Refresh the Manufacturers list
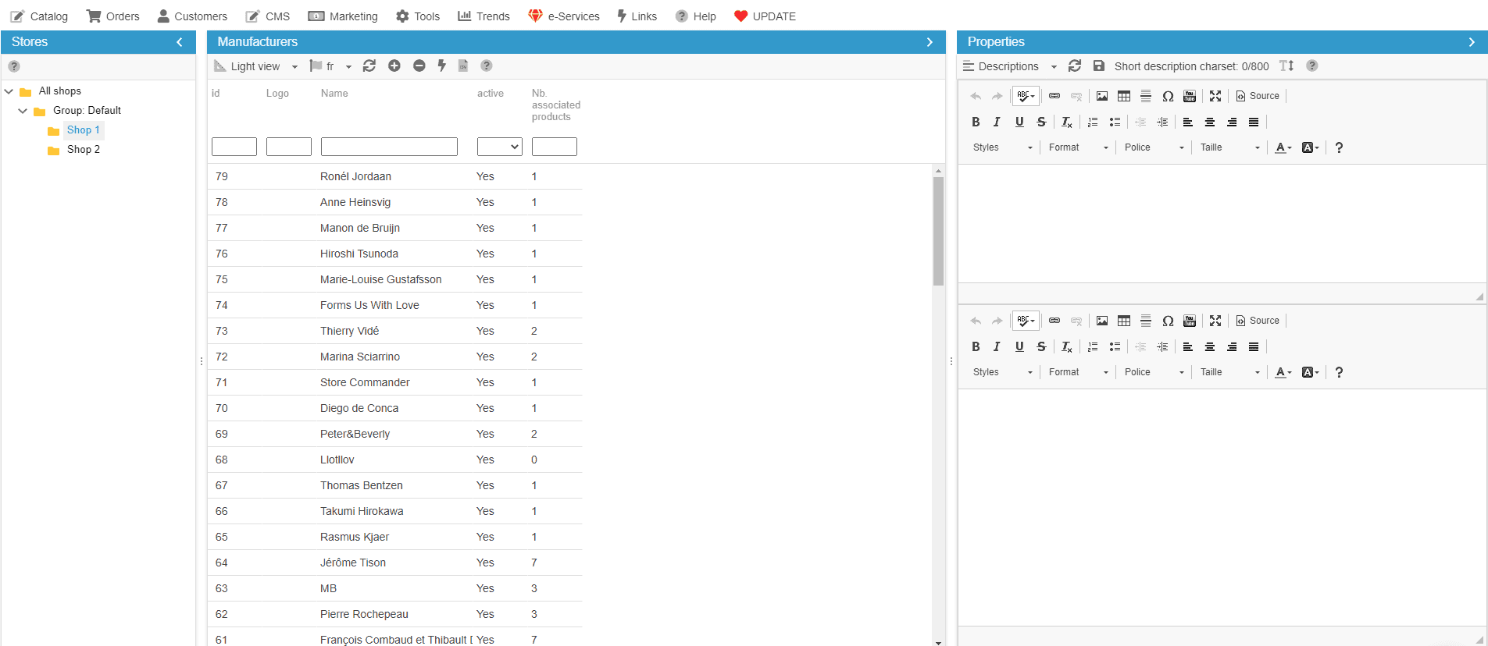The height and width of the screenshot is (646, 1488). pyautogui.click(x=369, y=66)
